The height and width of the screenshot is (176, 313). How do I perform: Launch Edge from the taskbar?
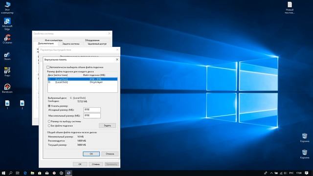pyautogui.click(x=25, y=173)
